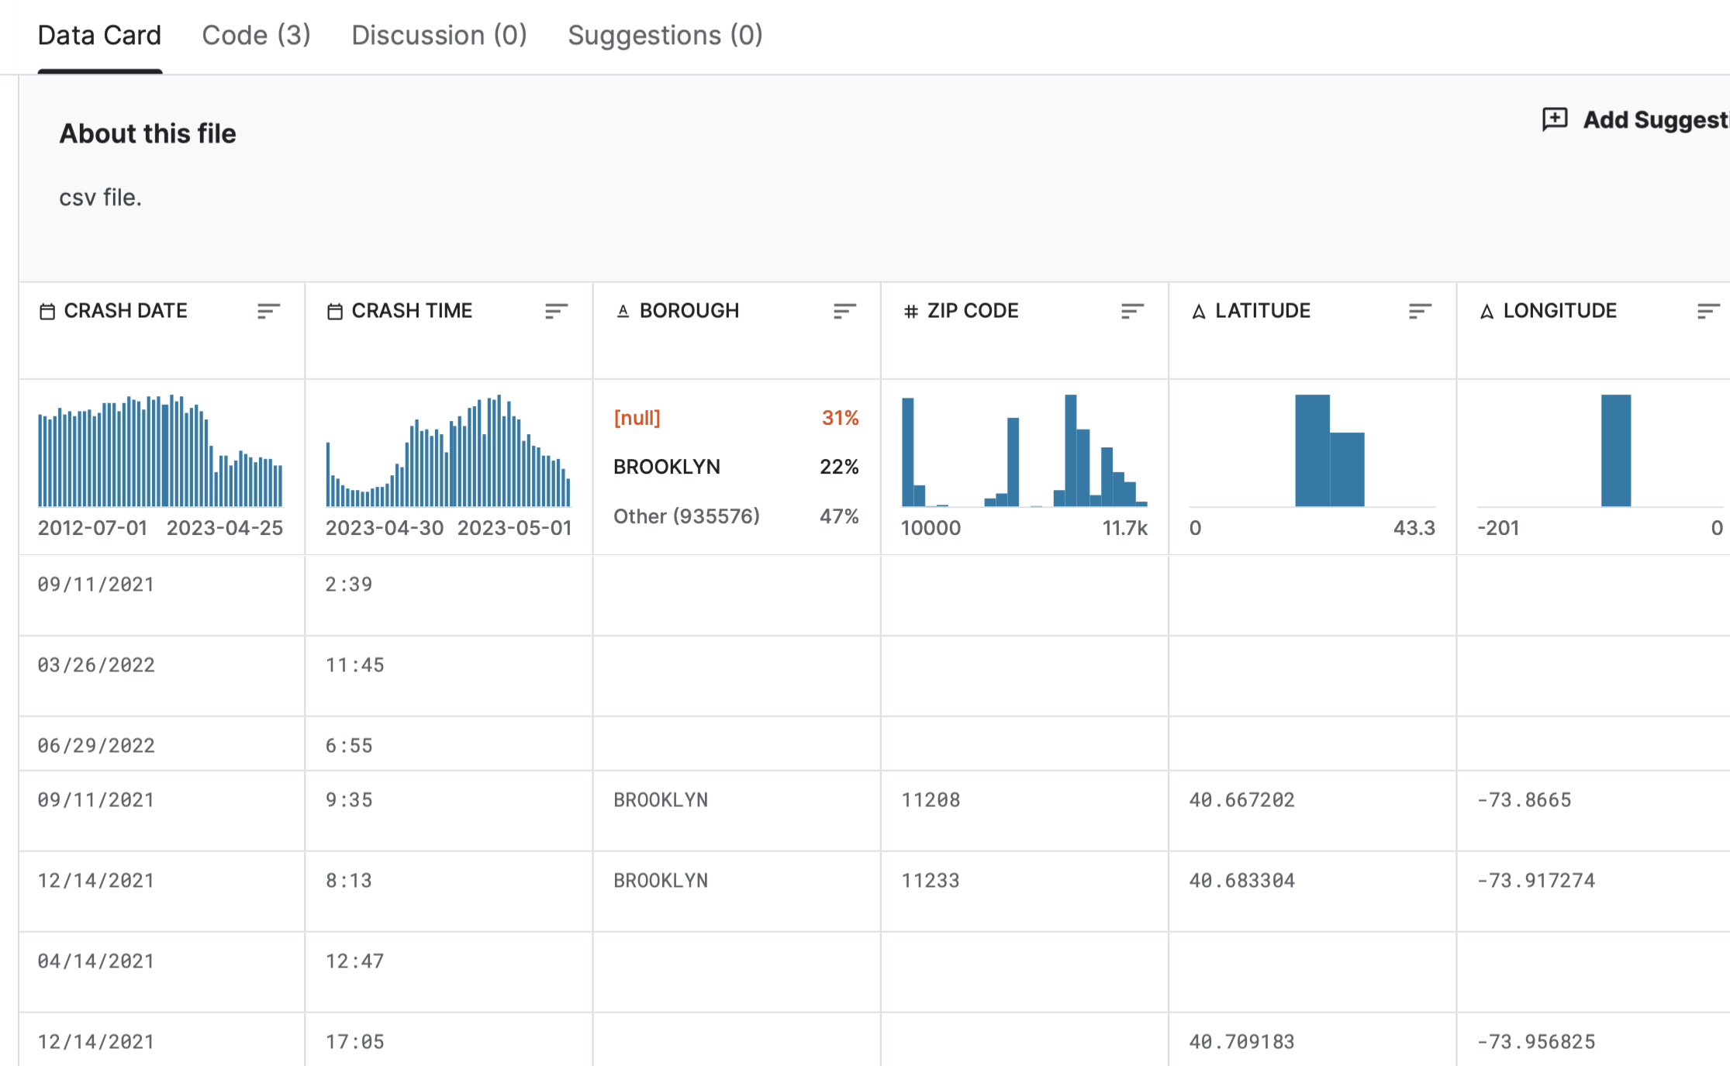Click the Add Suggestion button
This screenshot has width=1730, height=1066.
1635,119
